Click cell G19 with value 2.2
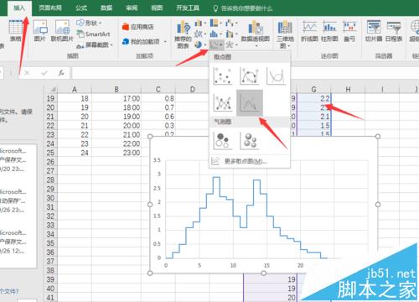 pos(314,98)
